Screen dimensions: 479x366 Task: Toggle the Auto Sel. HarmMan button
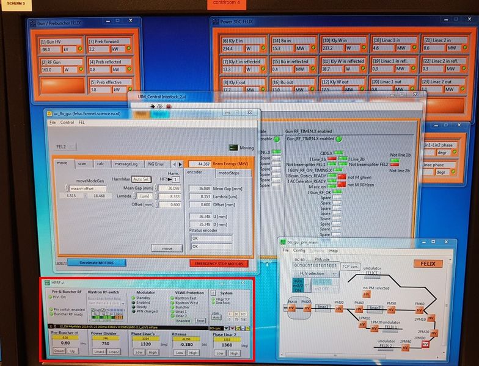click(141, 179)
